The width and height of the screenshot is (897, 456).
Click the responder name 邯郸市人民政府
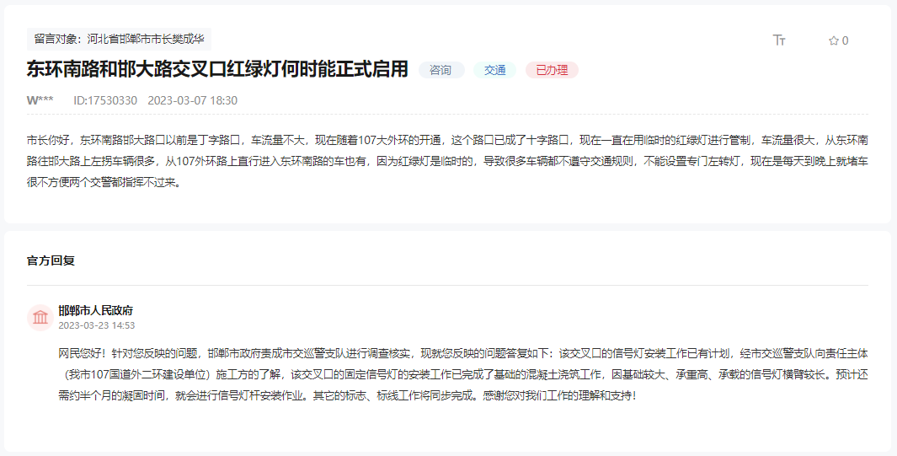[95, 311]
